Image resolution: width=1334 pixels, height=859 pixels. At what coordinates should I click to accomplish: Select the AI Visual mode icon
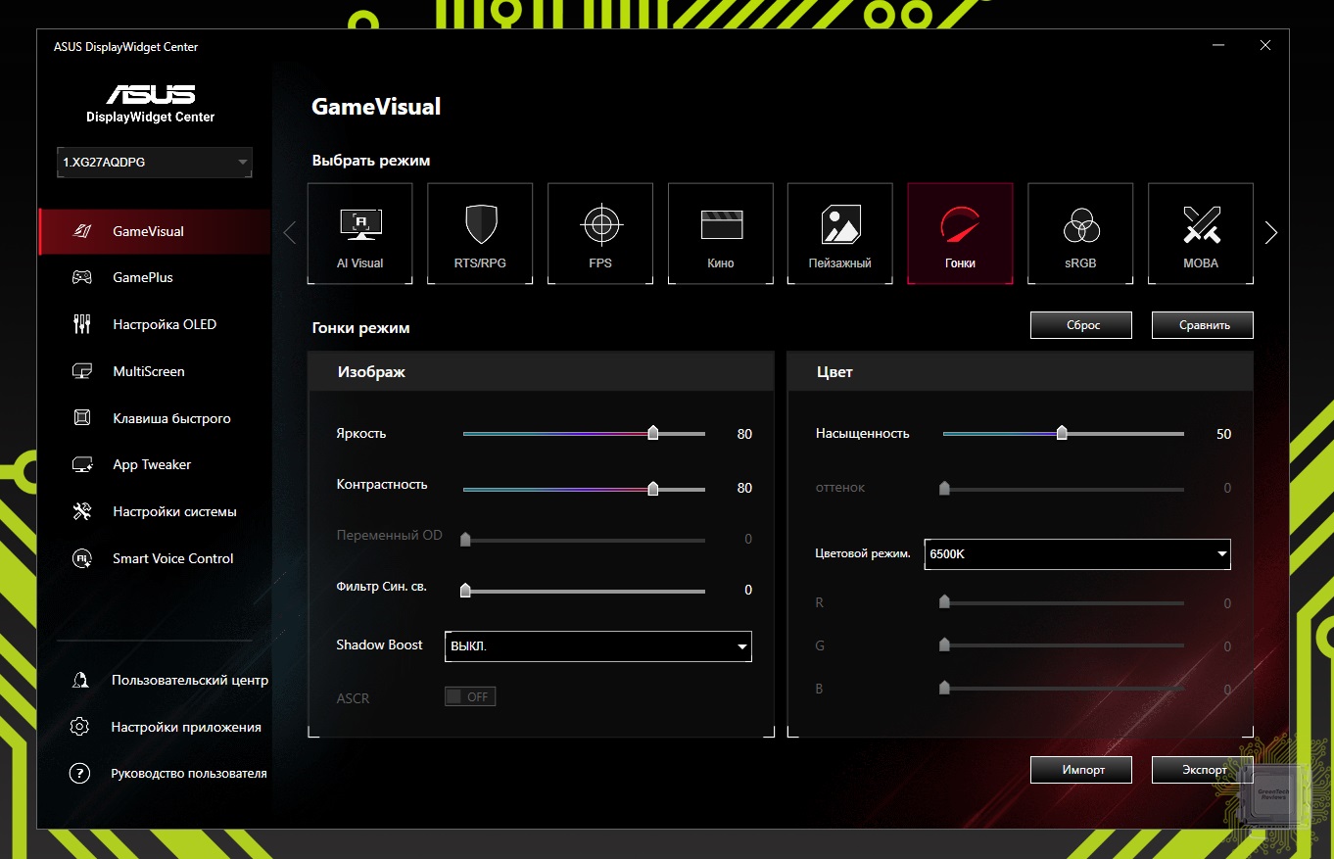click(x=359, y=233)
